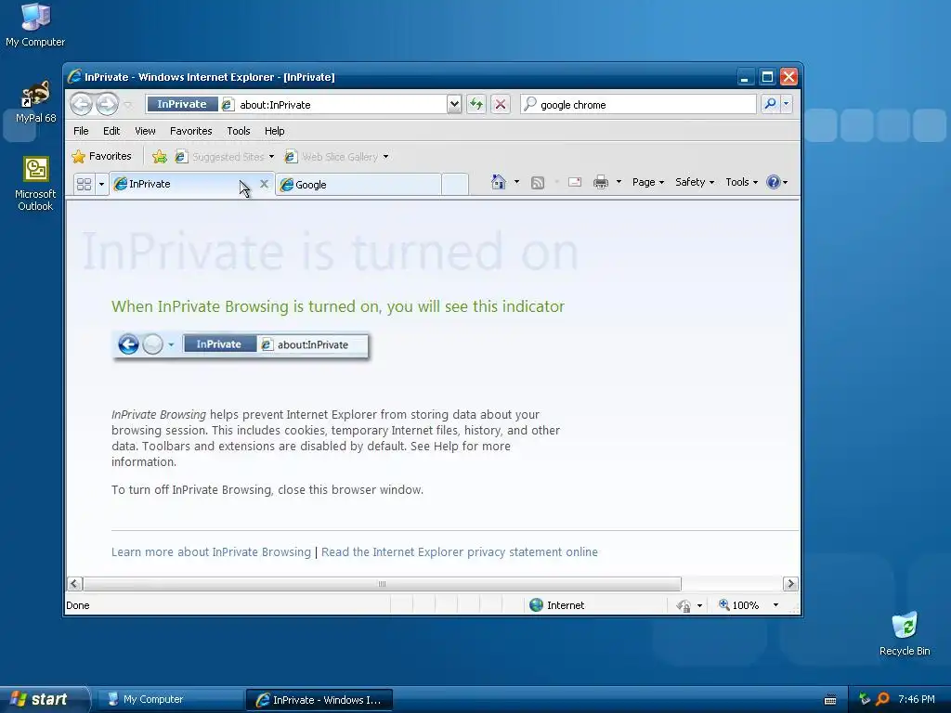951x713 pixels.
Task: Click the search box containing google chrome
Action: 638,104
